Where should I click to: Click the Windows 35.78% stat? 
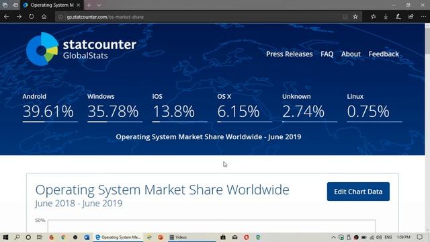point(115,108)
